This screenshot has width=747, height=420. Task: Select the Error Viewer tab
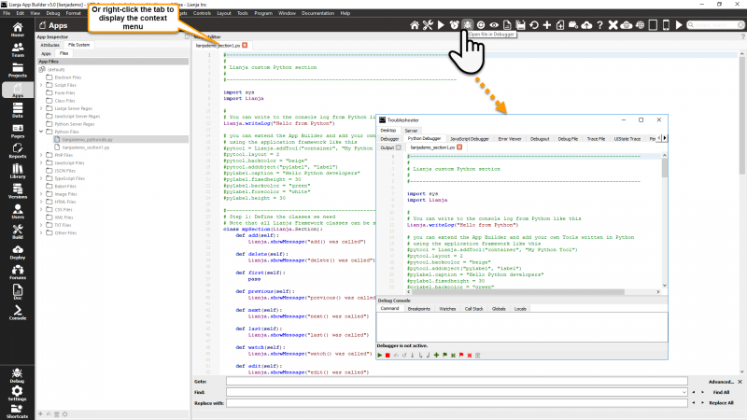point(510,138)
